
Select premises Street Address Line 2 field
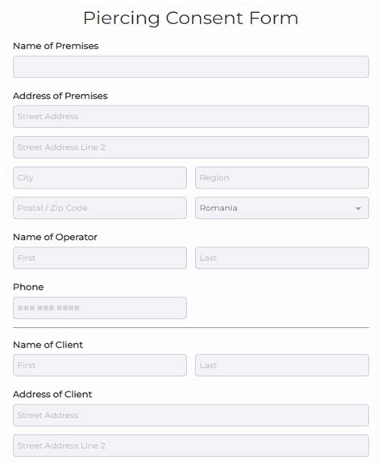[x=191, y=147]
